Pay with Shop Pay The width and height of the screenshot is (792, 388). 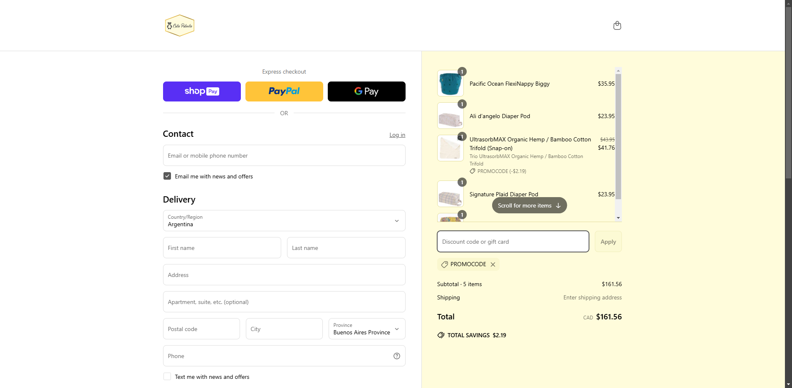point(202,91)
